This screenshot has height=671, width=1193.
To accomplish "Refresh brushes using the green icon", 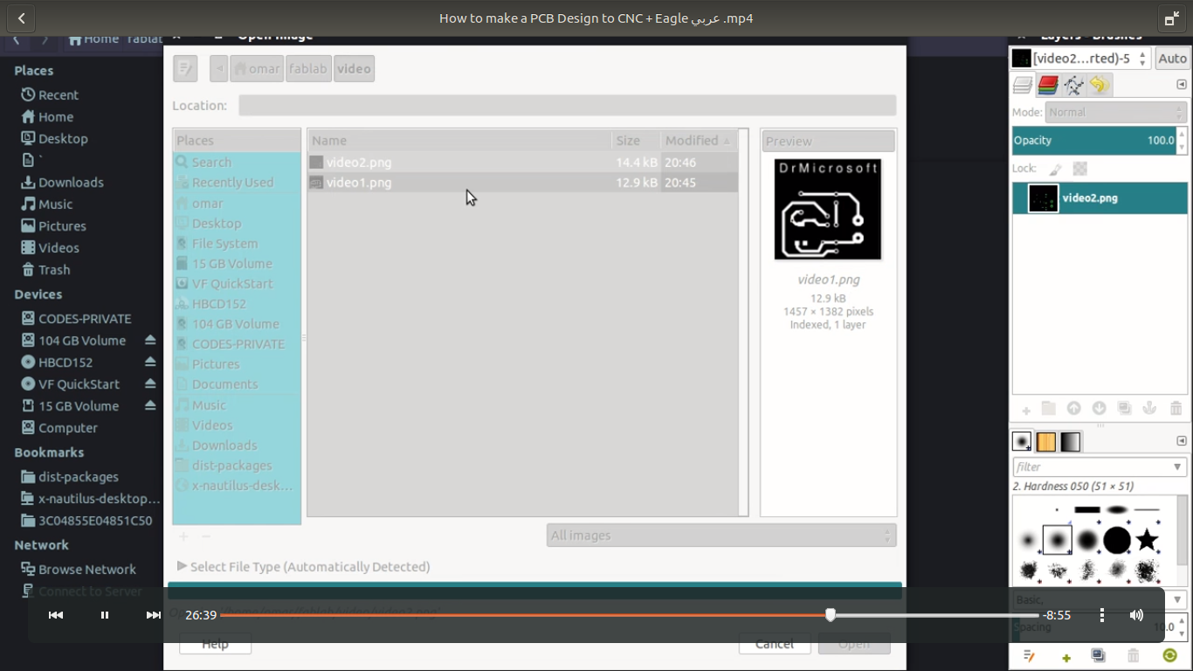I will [x=1170, y=655].
